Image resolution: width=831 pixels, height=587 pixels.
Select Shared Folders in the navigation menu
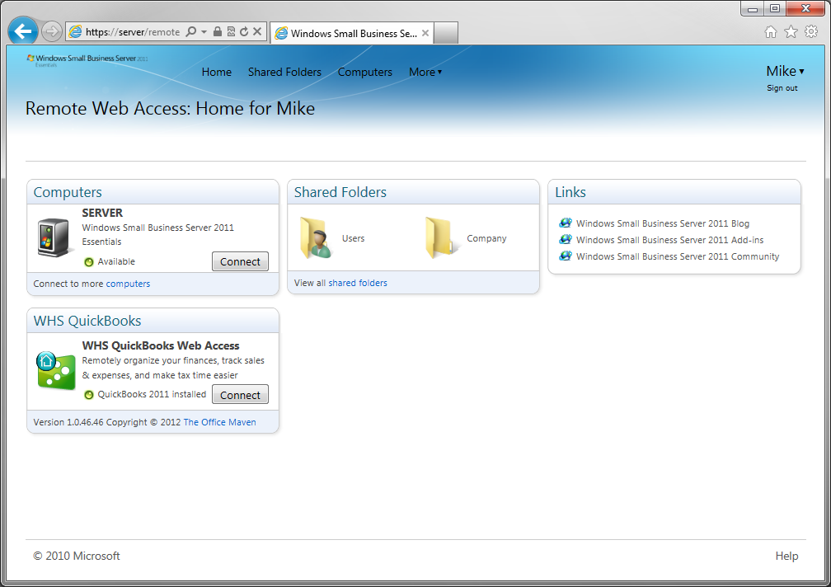tap(284, 72)
